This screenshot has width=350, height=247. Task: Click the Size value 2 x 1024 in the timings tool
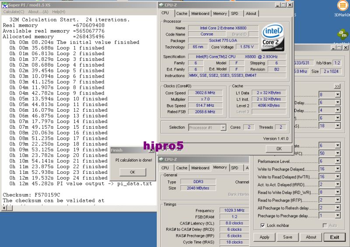coord(331,71)
